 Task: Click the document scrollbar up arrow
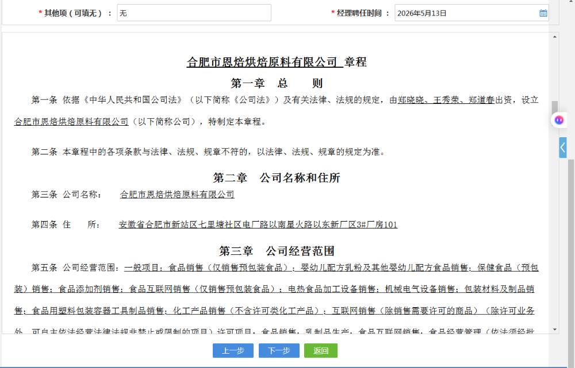pos(554,37)
